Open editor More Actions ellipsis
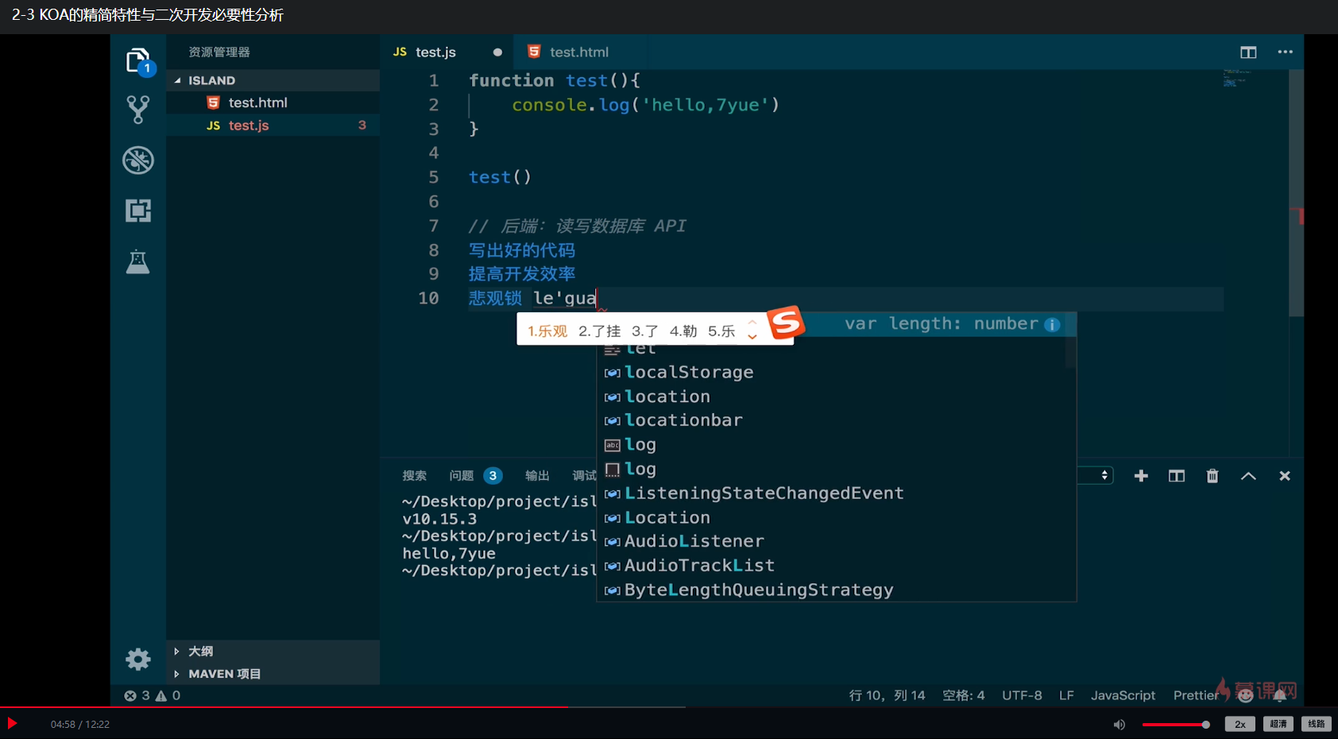Screen dimensions: 1338x739 (1285, 52)
